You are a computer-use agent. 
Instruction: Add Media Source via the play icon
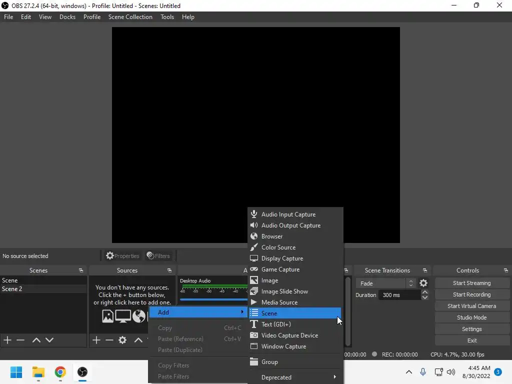click(x=253, y=302)
